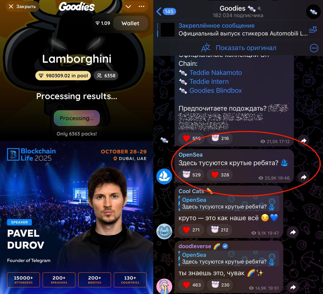
Task: Forward the doodleverse message via share arrow
Action: tap(293, 287)
